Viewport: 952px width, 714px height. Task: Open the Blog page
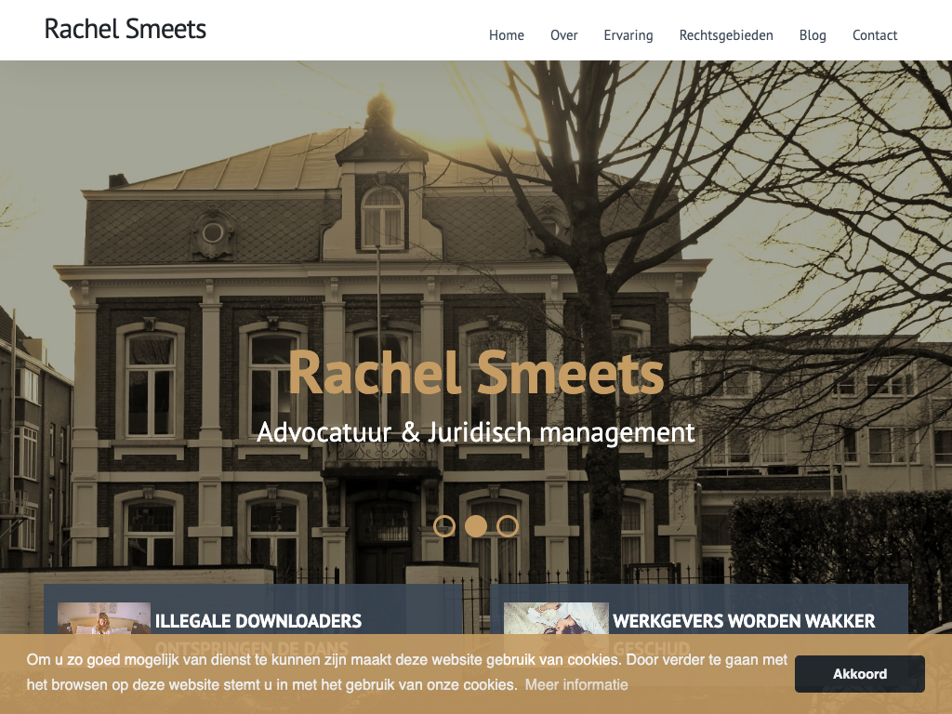click(813, 35)
